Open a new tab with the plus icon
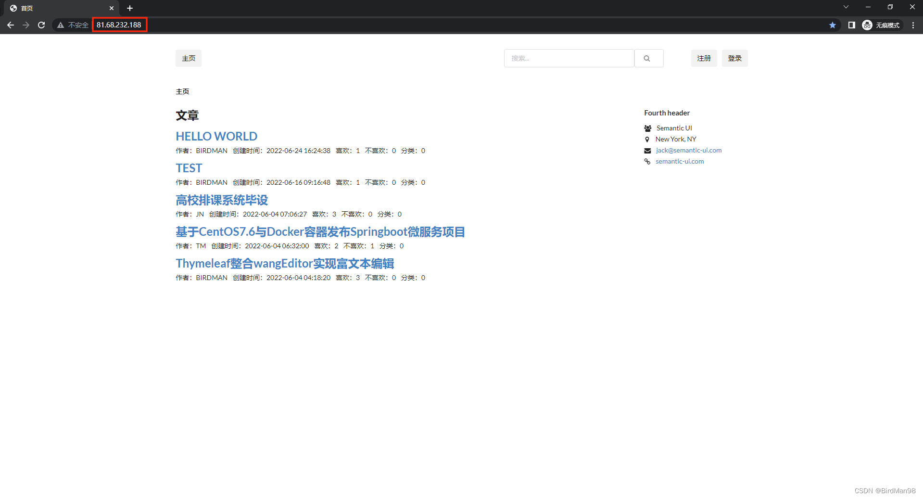Viewport: 923px width, 498px height. pyautogui.click(x=130, y=8)
